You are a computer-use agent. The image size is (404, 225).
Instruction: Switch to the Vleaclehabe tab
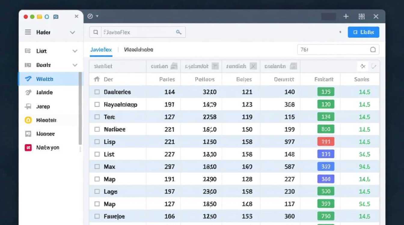pos(139,50)
